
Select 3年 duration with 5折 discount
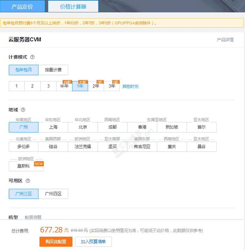pos(112,86)
